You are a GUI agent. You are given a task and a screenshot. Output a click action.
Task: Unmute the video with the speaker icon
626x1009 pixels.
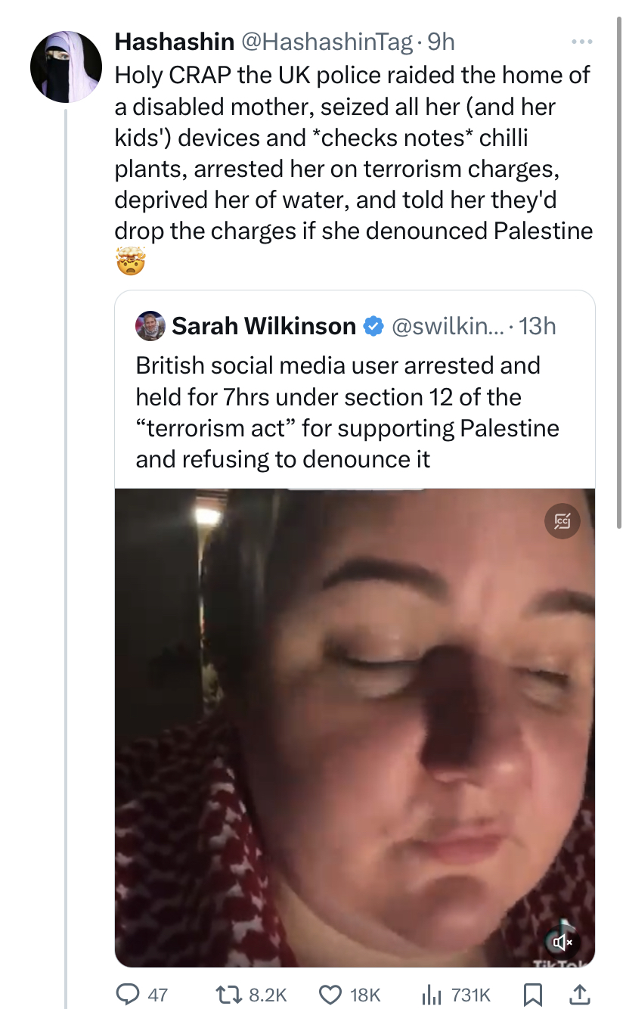tap(562, 942)
